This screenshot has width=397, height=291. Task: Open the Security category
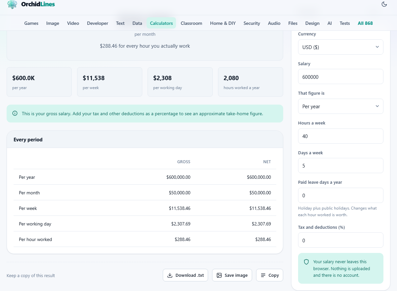pos(252,23)
